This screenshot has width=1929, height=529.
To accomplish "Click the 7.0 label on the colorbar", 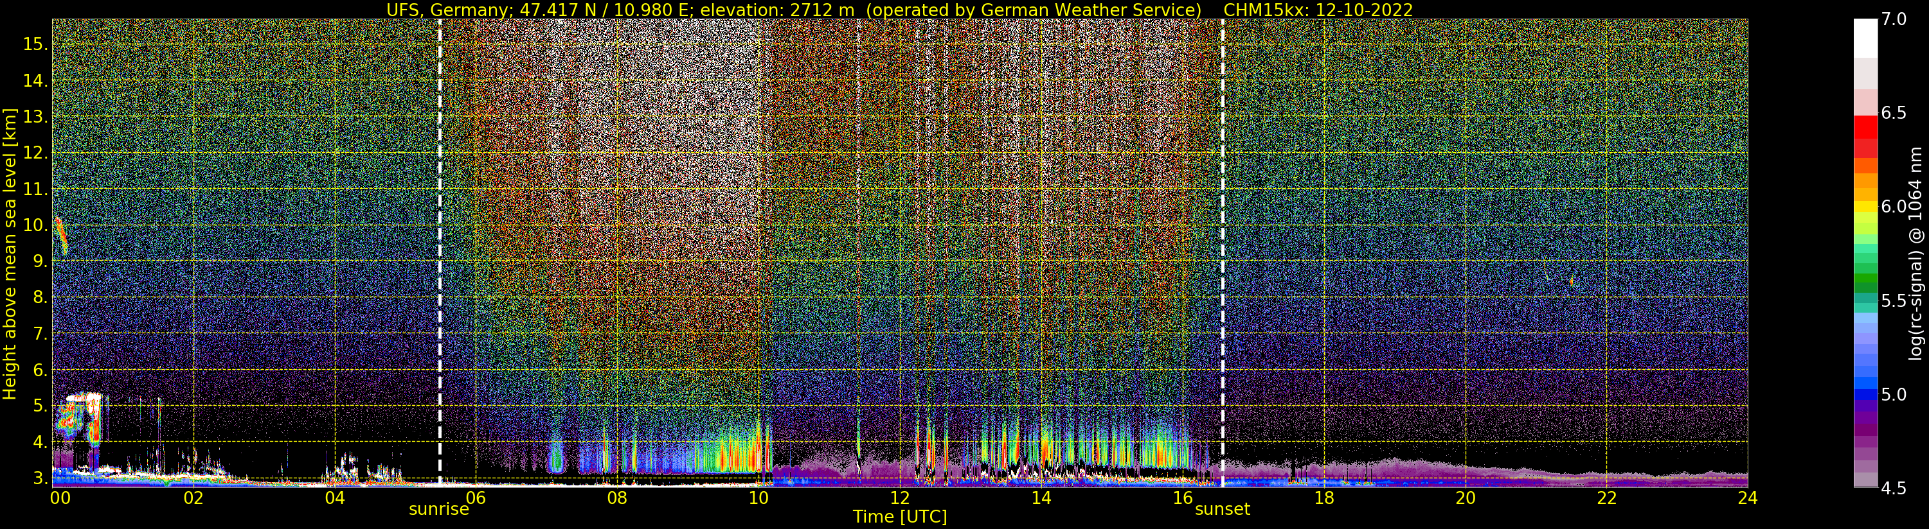I will click(1894, 19).
